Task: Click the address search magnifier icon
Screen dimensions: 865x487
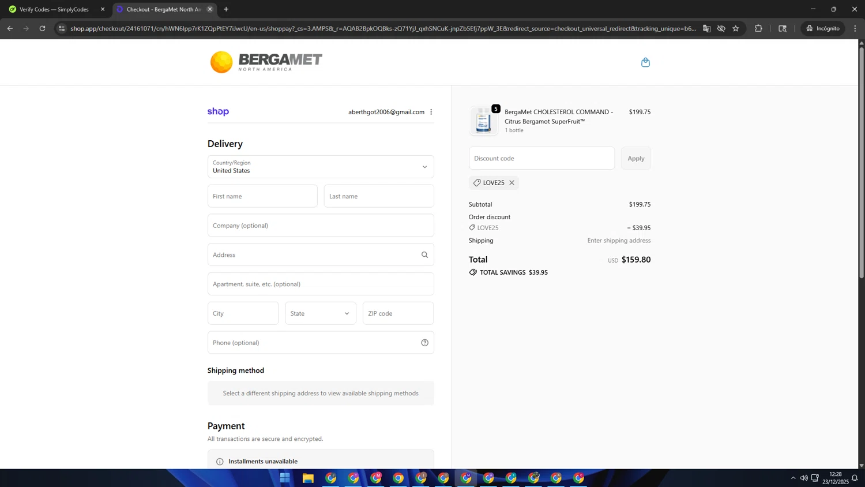Action: pos(424,254)
